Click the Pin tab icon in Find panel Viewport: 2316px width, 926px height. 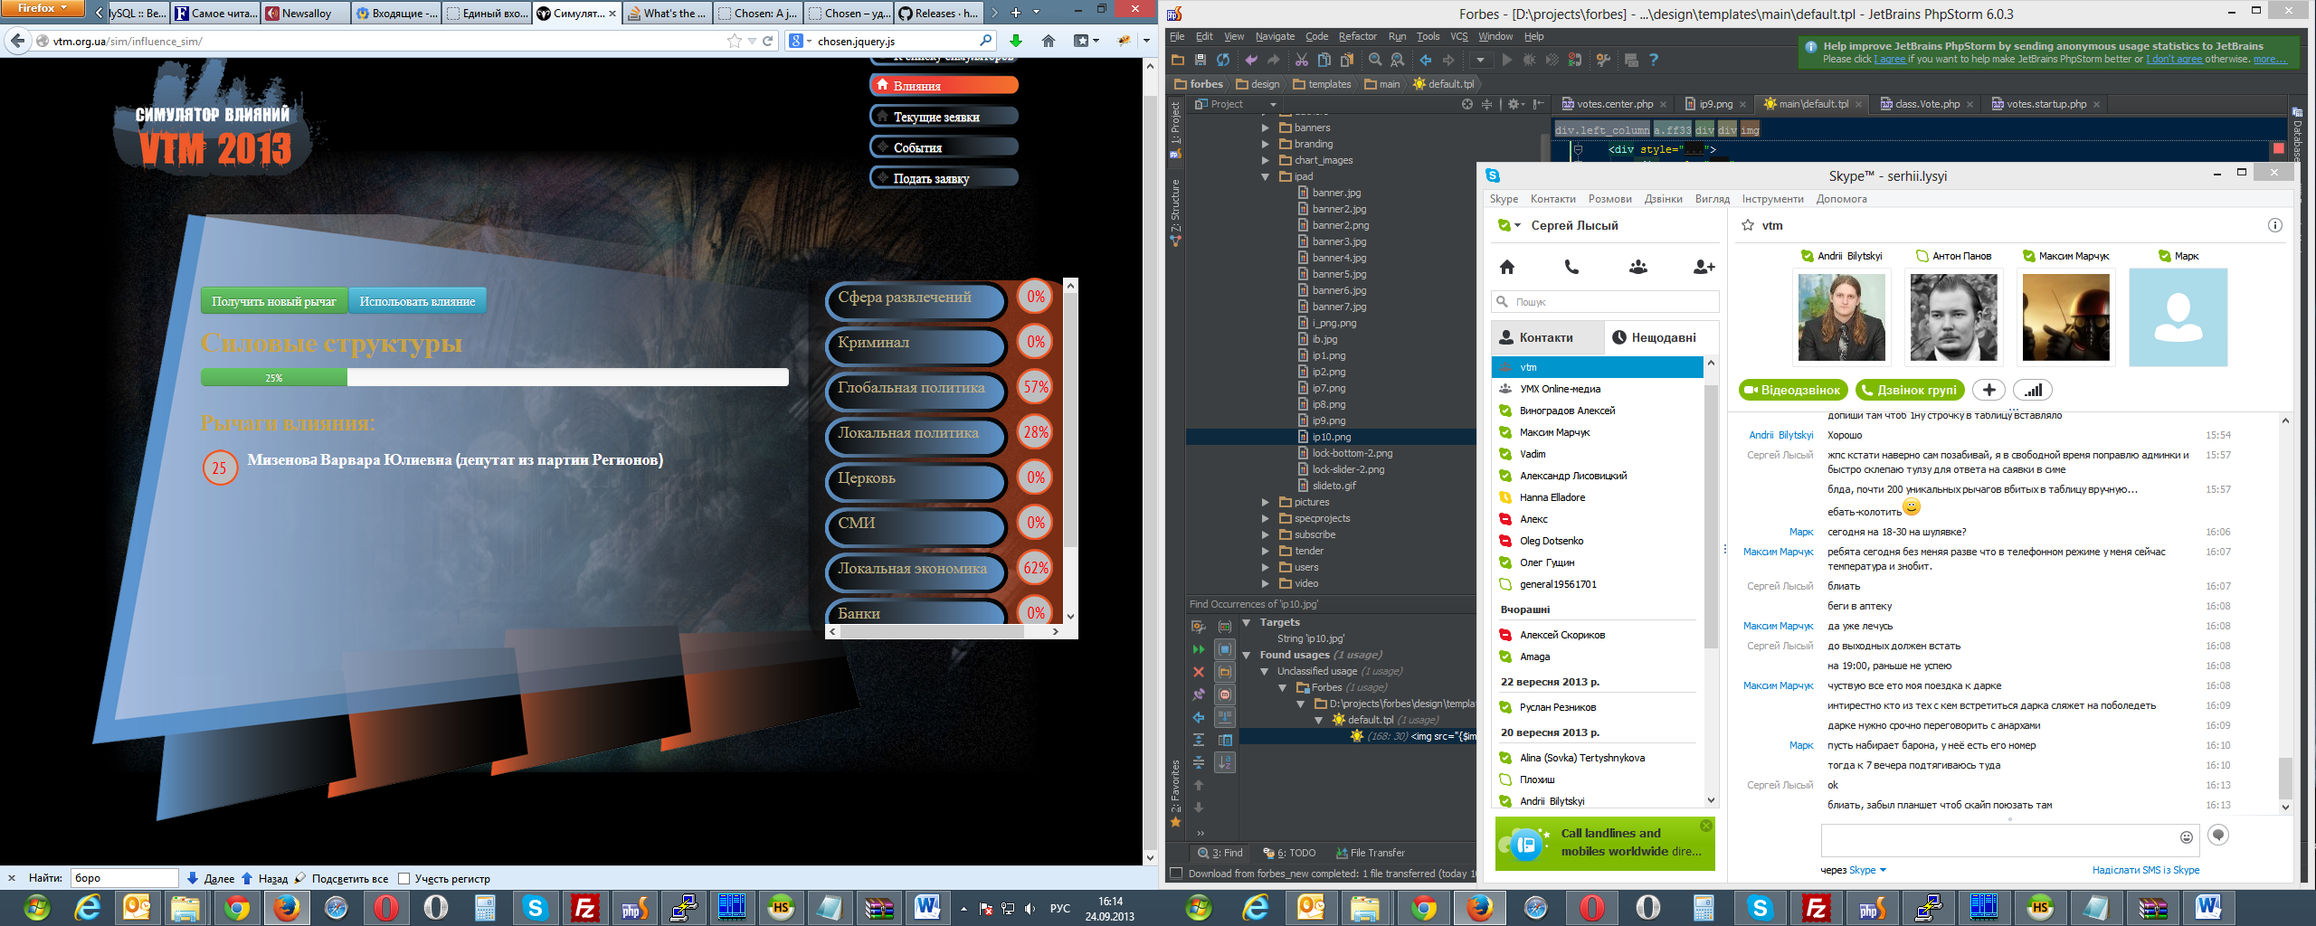(x=1199, y=694)
